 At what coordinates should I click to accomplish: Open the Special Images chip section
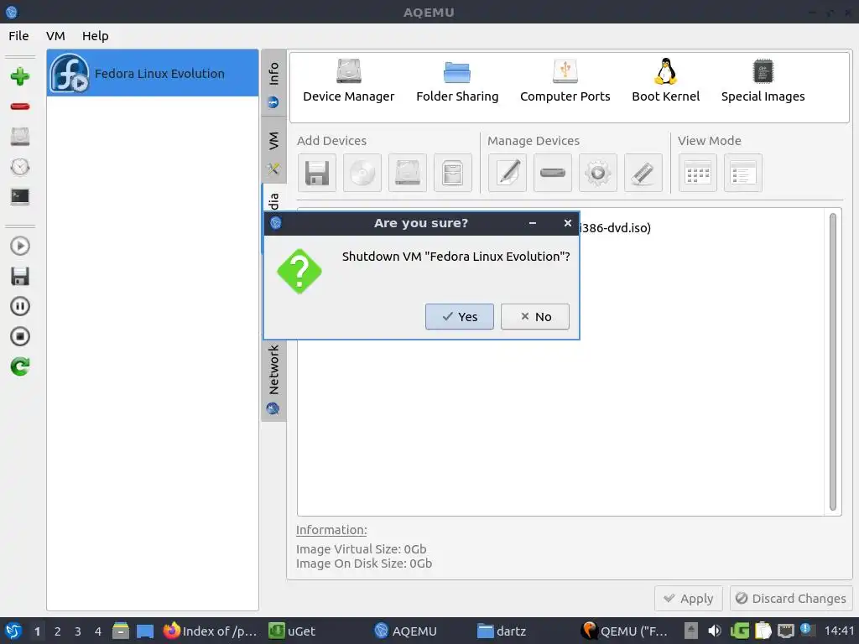[x=763, y=81]
